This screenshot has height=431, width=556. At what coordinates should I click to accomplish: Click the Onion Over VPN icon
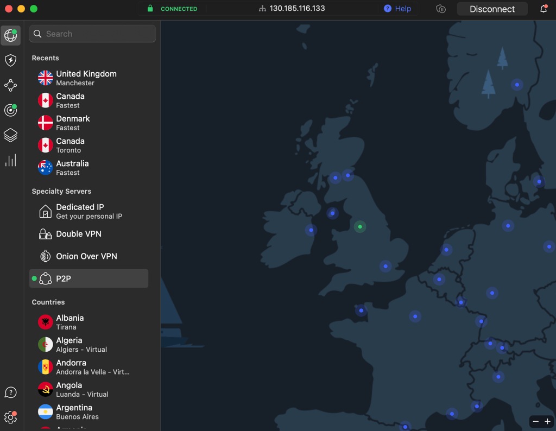click(x=46, y=256)
